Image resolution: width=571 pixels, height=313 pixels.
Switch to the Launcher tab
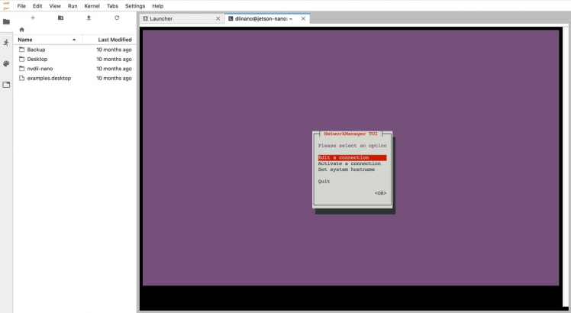tap(182, 18)
